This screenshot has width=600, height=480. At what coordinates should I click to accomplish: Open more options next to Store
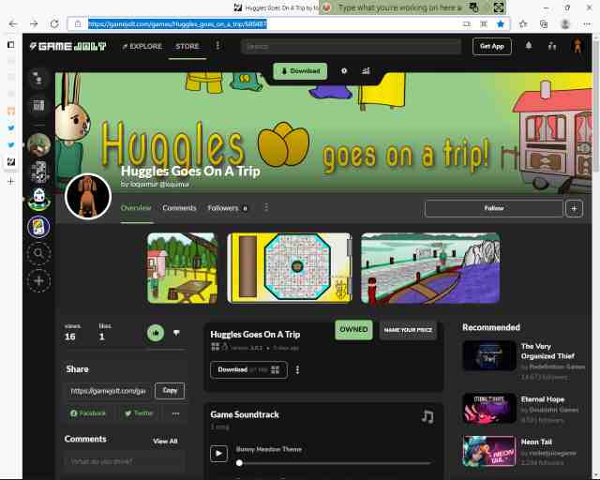pyautogui.click(x=217, y=46)
